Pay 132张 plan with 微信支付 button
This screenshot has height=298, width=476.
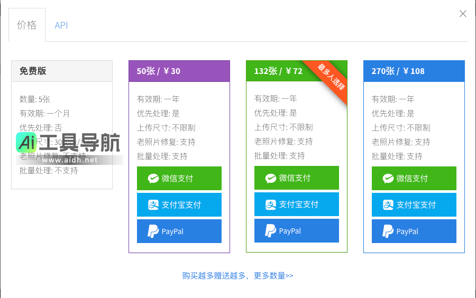pos(297,178)
